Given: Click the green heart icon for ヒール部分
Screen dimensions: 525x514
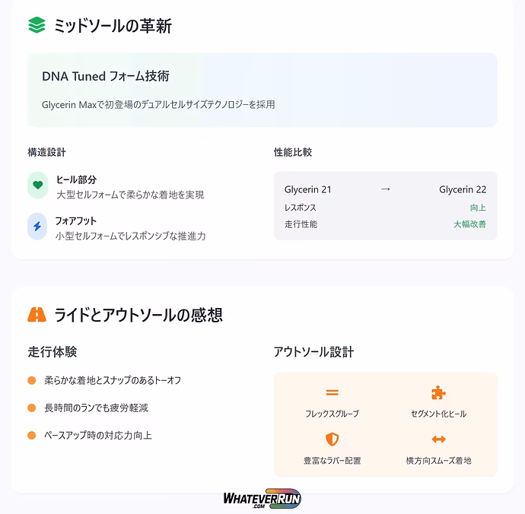Looking at the screenshot, I should coord(37,185).
